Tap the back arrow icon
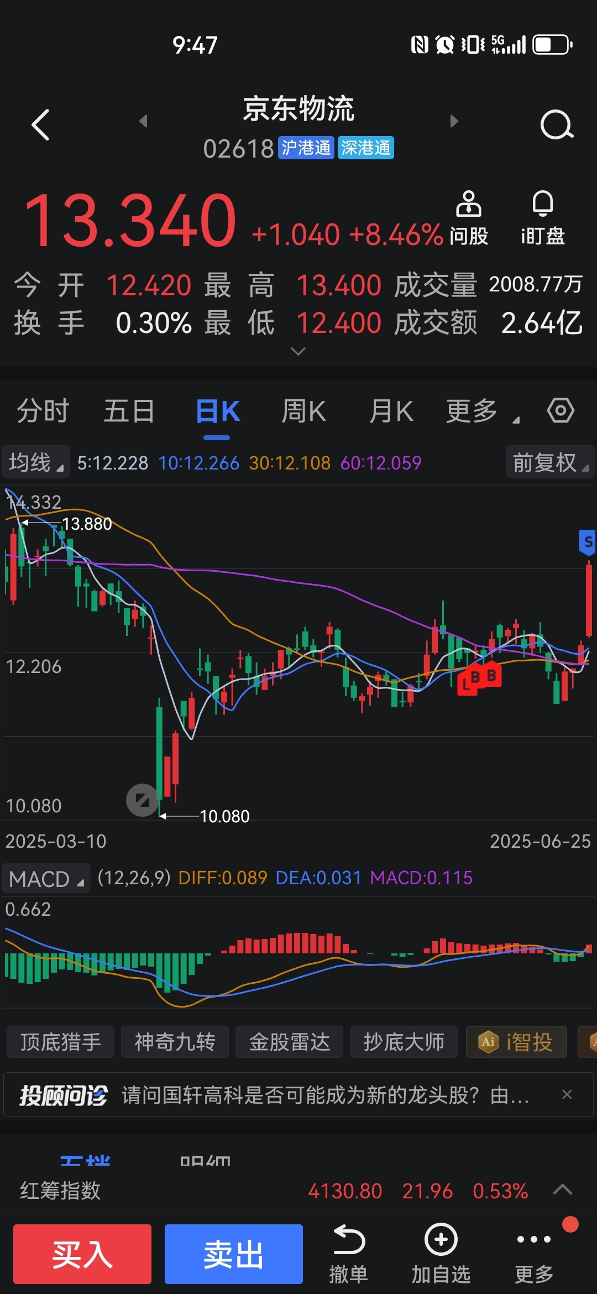Image resolution: width=597 pixels, height=1294 pixels. point(40,124)
